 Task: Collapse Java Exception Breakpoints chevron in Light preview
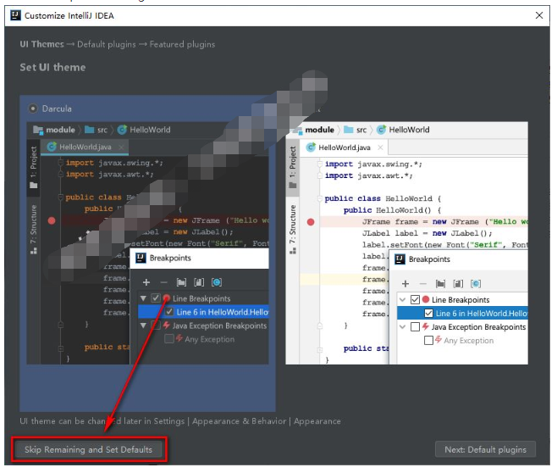pos(402,326)
